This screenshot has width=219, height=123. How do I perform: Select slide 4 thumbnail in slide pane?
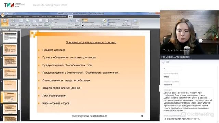pos(10,38)
